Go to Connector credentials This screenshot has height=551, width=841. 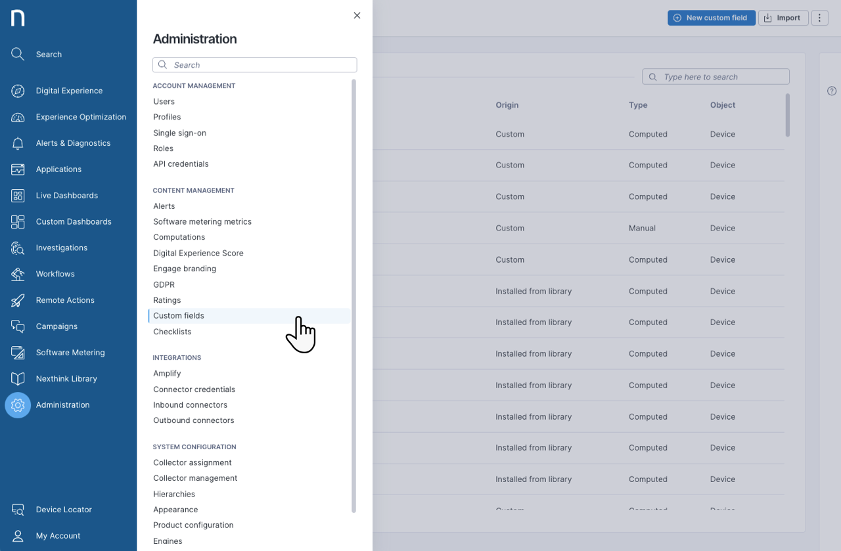point(194,389)
